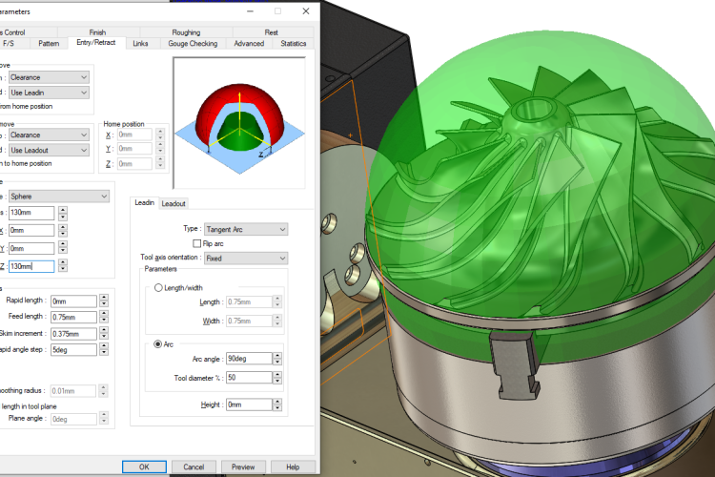Click the OK button
The image size is (715, 477).
click(144, 467)
